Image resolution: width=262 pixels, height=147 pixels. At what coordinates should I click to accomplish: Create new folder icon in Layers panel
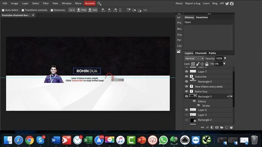click(221, 127)
